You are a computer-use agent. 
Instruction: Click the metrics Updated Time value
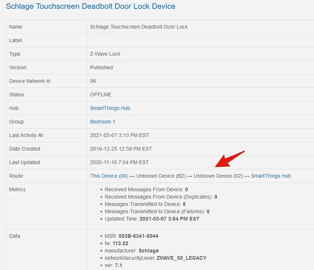[169, 219]
